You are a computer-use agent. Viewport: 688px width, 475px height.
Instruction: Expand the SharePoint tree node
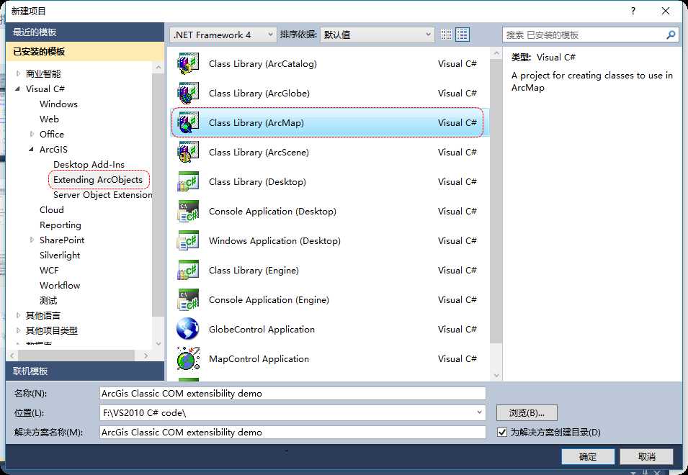[32, 240]
